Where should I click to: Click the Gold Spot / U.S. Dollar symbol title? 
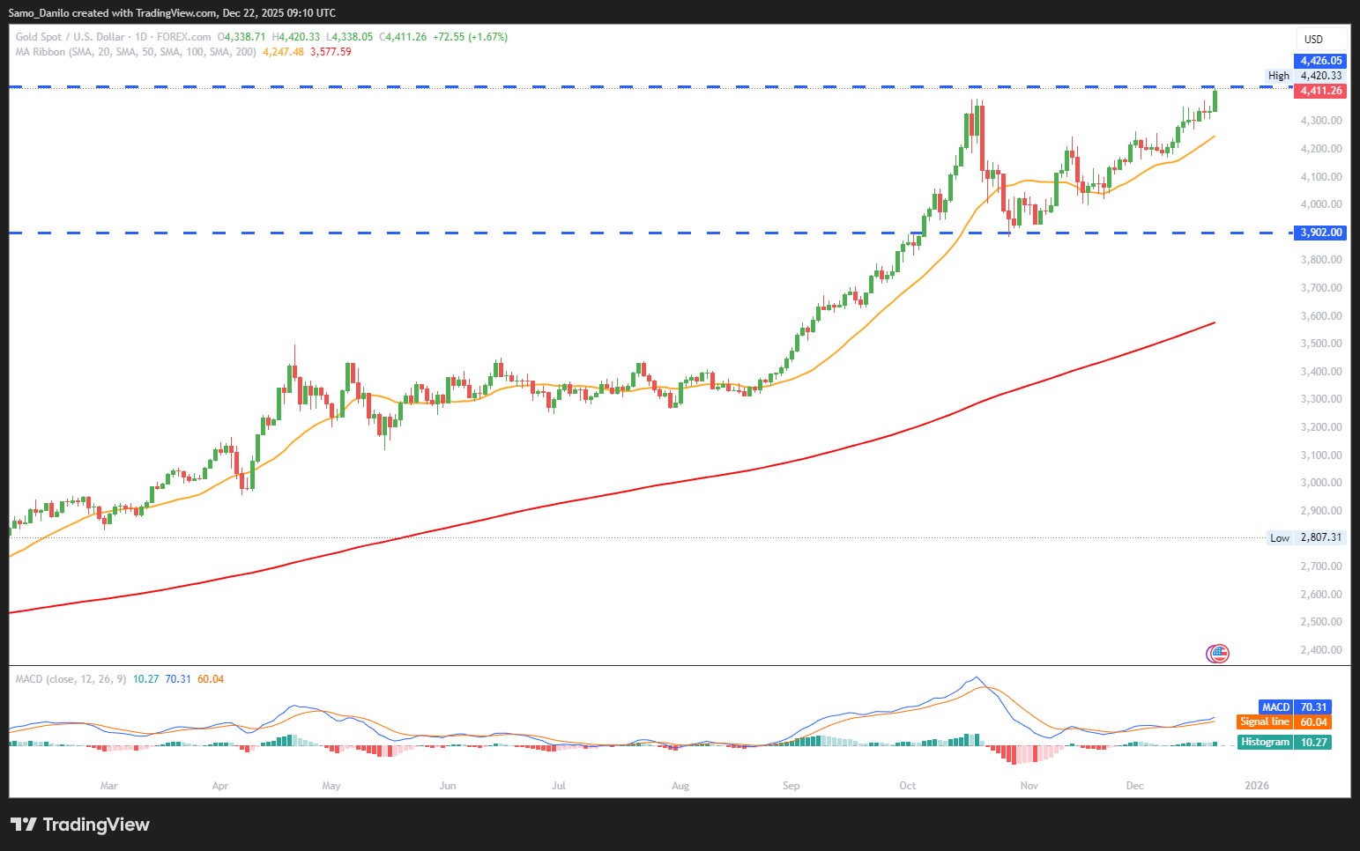pos(71,37)
